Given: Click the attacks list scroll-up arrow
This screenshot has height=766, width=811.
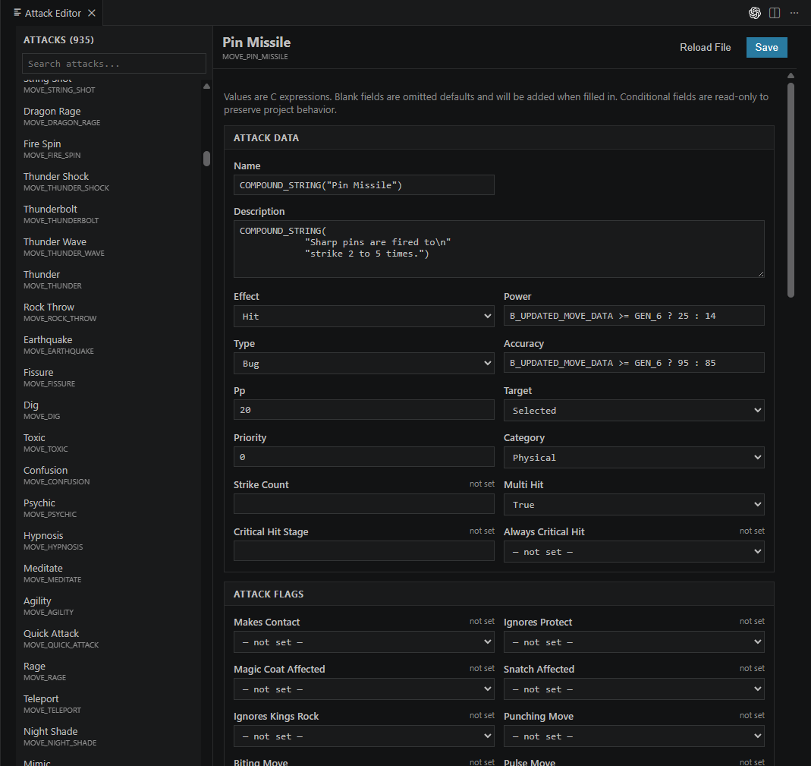Looking at the screenshot, I should coord(206,87).
